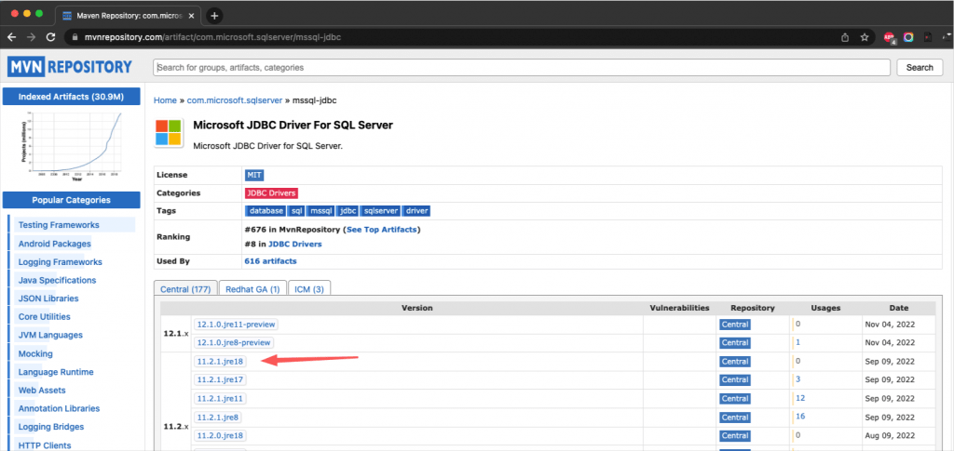The width and height of the screenshot is (954, 451).
Task: Click Central badge for 11.2.1.jre17 row
Action: point(734,380)
